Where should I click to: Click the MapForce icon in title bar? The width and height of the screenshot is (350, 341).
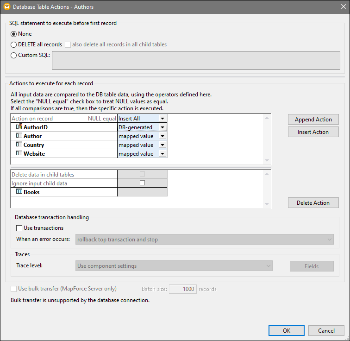pos(6,7)
